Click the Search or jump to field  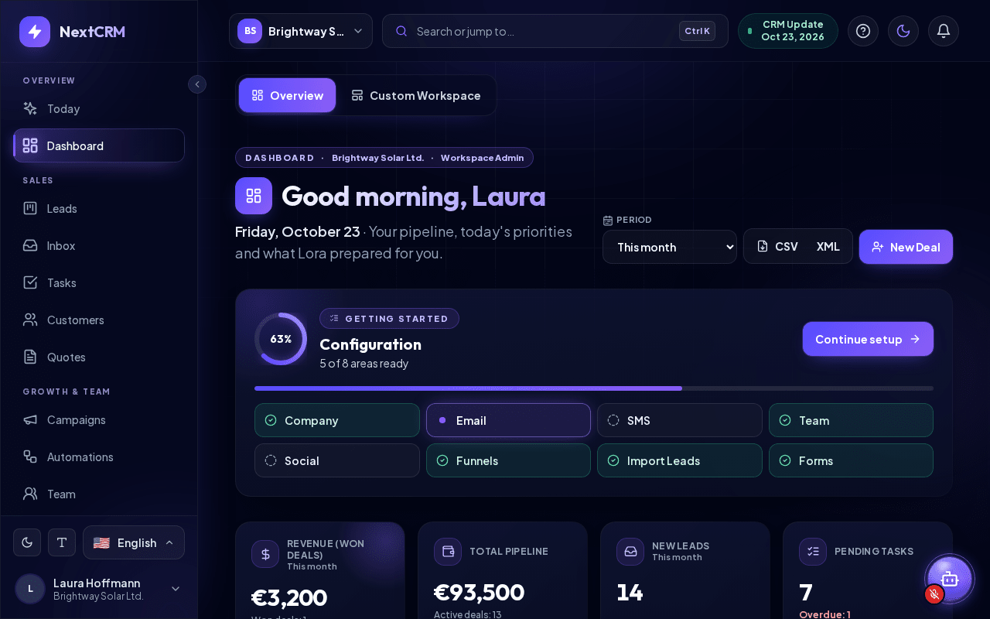[x=555, y=31]
